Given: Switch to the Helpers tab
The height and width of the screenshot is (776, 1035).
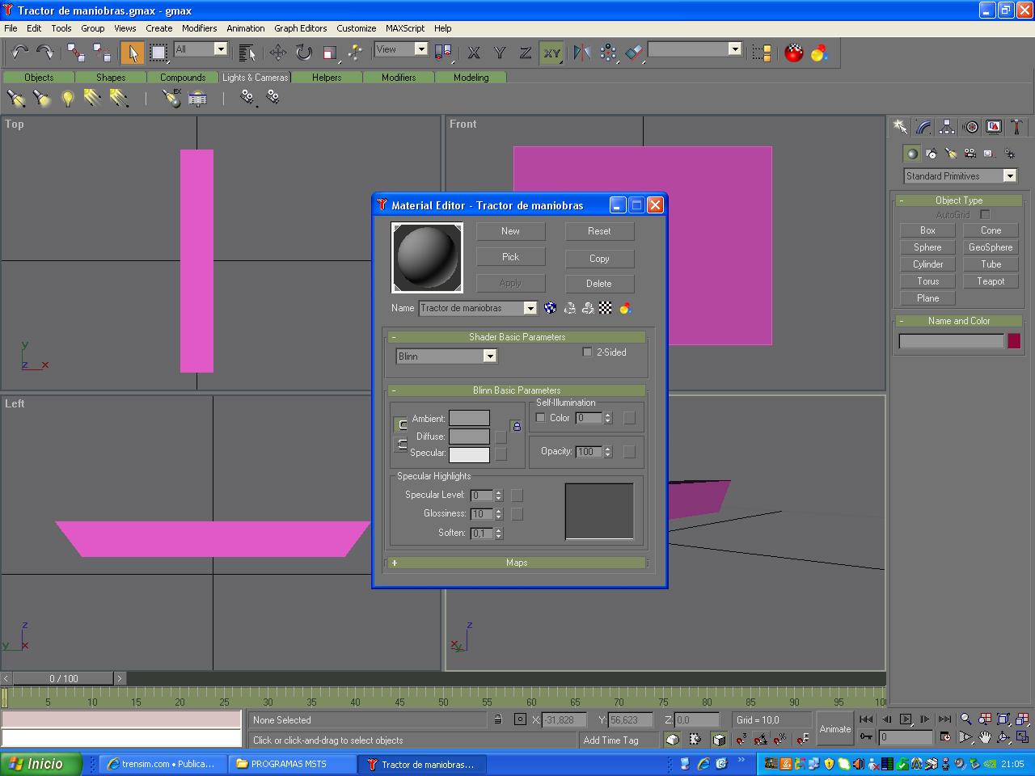Looking at the screenshot, I should pos(327,78).
